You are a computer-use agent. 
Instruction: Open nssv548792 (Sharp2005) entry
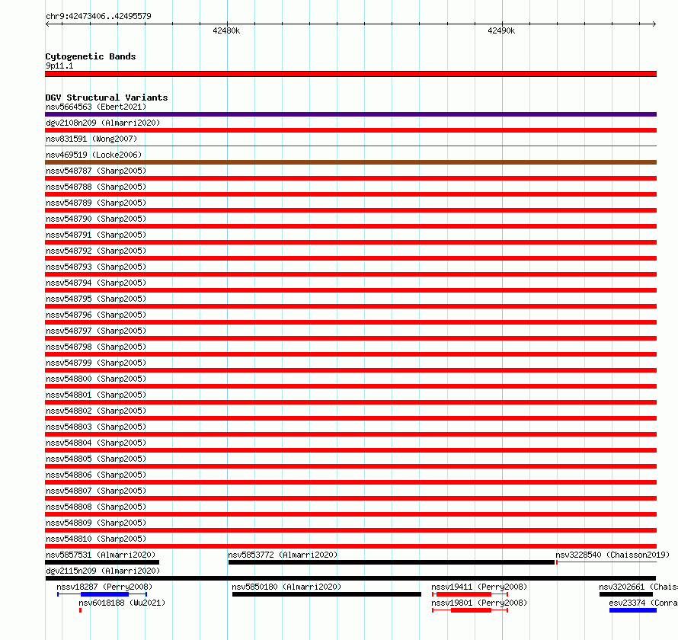96,251
